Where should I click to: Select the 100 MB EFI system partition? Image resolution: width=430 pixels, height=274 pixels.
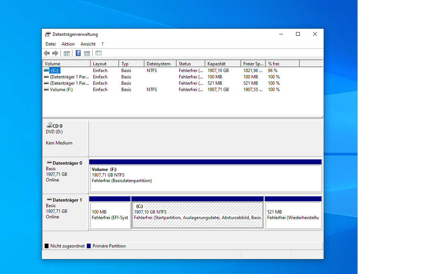(110, 215)
